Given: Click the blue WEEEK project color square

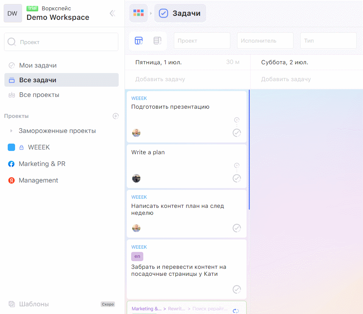Looking at the screenshot, I should pos(11,147).
